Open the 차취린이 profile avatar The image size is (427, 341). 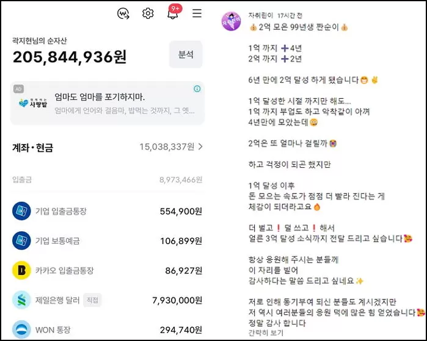click(x=231, y=21)
